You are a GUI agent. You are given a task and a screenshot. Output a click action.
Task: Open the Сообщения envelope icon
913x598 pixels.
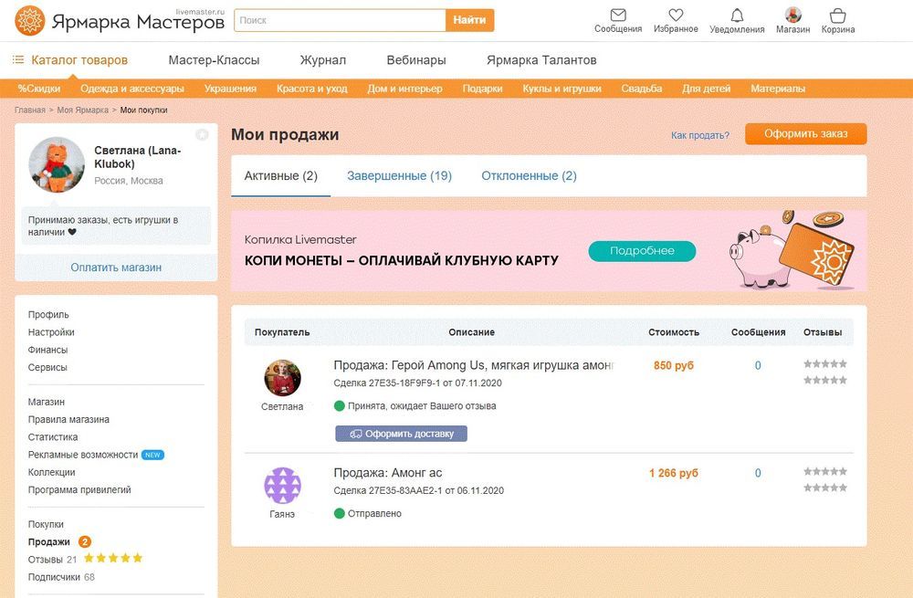[618, 16]
